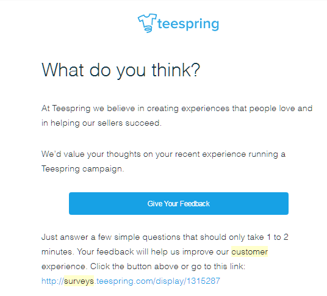Click the "What do you think?" heading

click(x=121, y=70)
